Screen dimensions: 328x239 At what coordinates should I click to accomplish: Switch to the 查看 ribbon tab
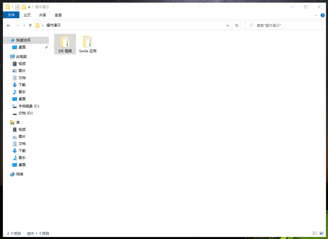[x=58, y=15]
